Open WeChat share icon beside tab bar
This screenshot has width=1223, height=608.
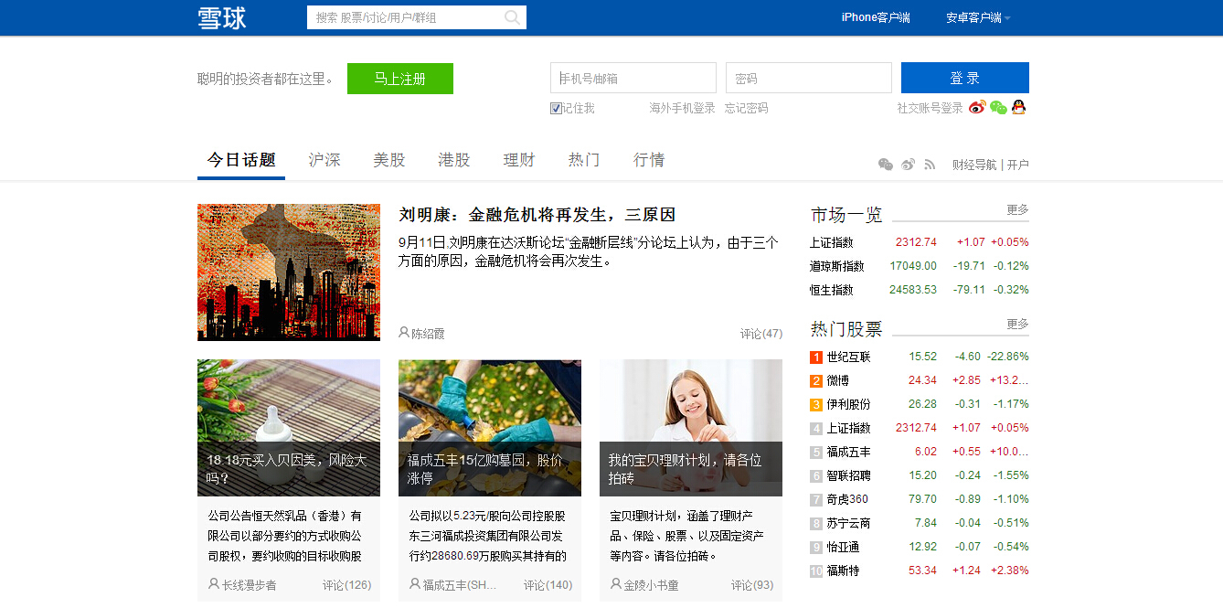pyautogui.click(x=886, y=165)
